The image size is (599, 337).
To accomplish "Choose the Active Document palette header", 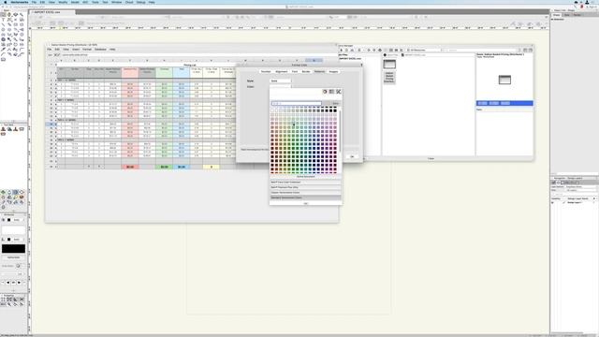I will [305, 177].
